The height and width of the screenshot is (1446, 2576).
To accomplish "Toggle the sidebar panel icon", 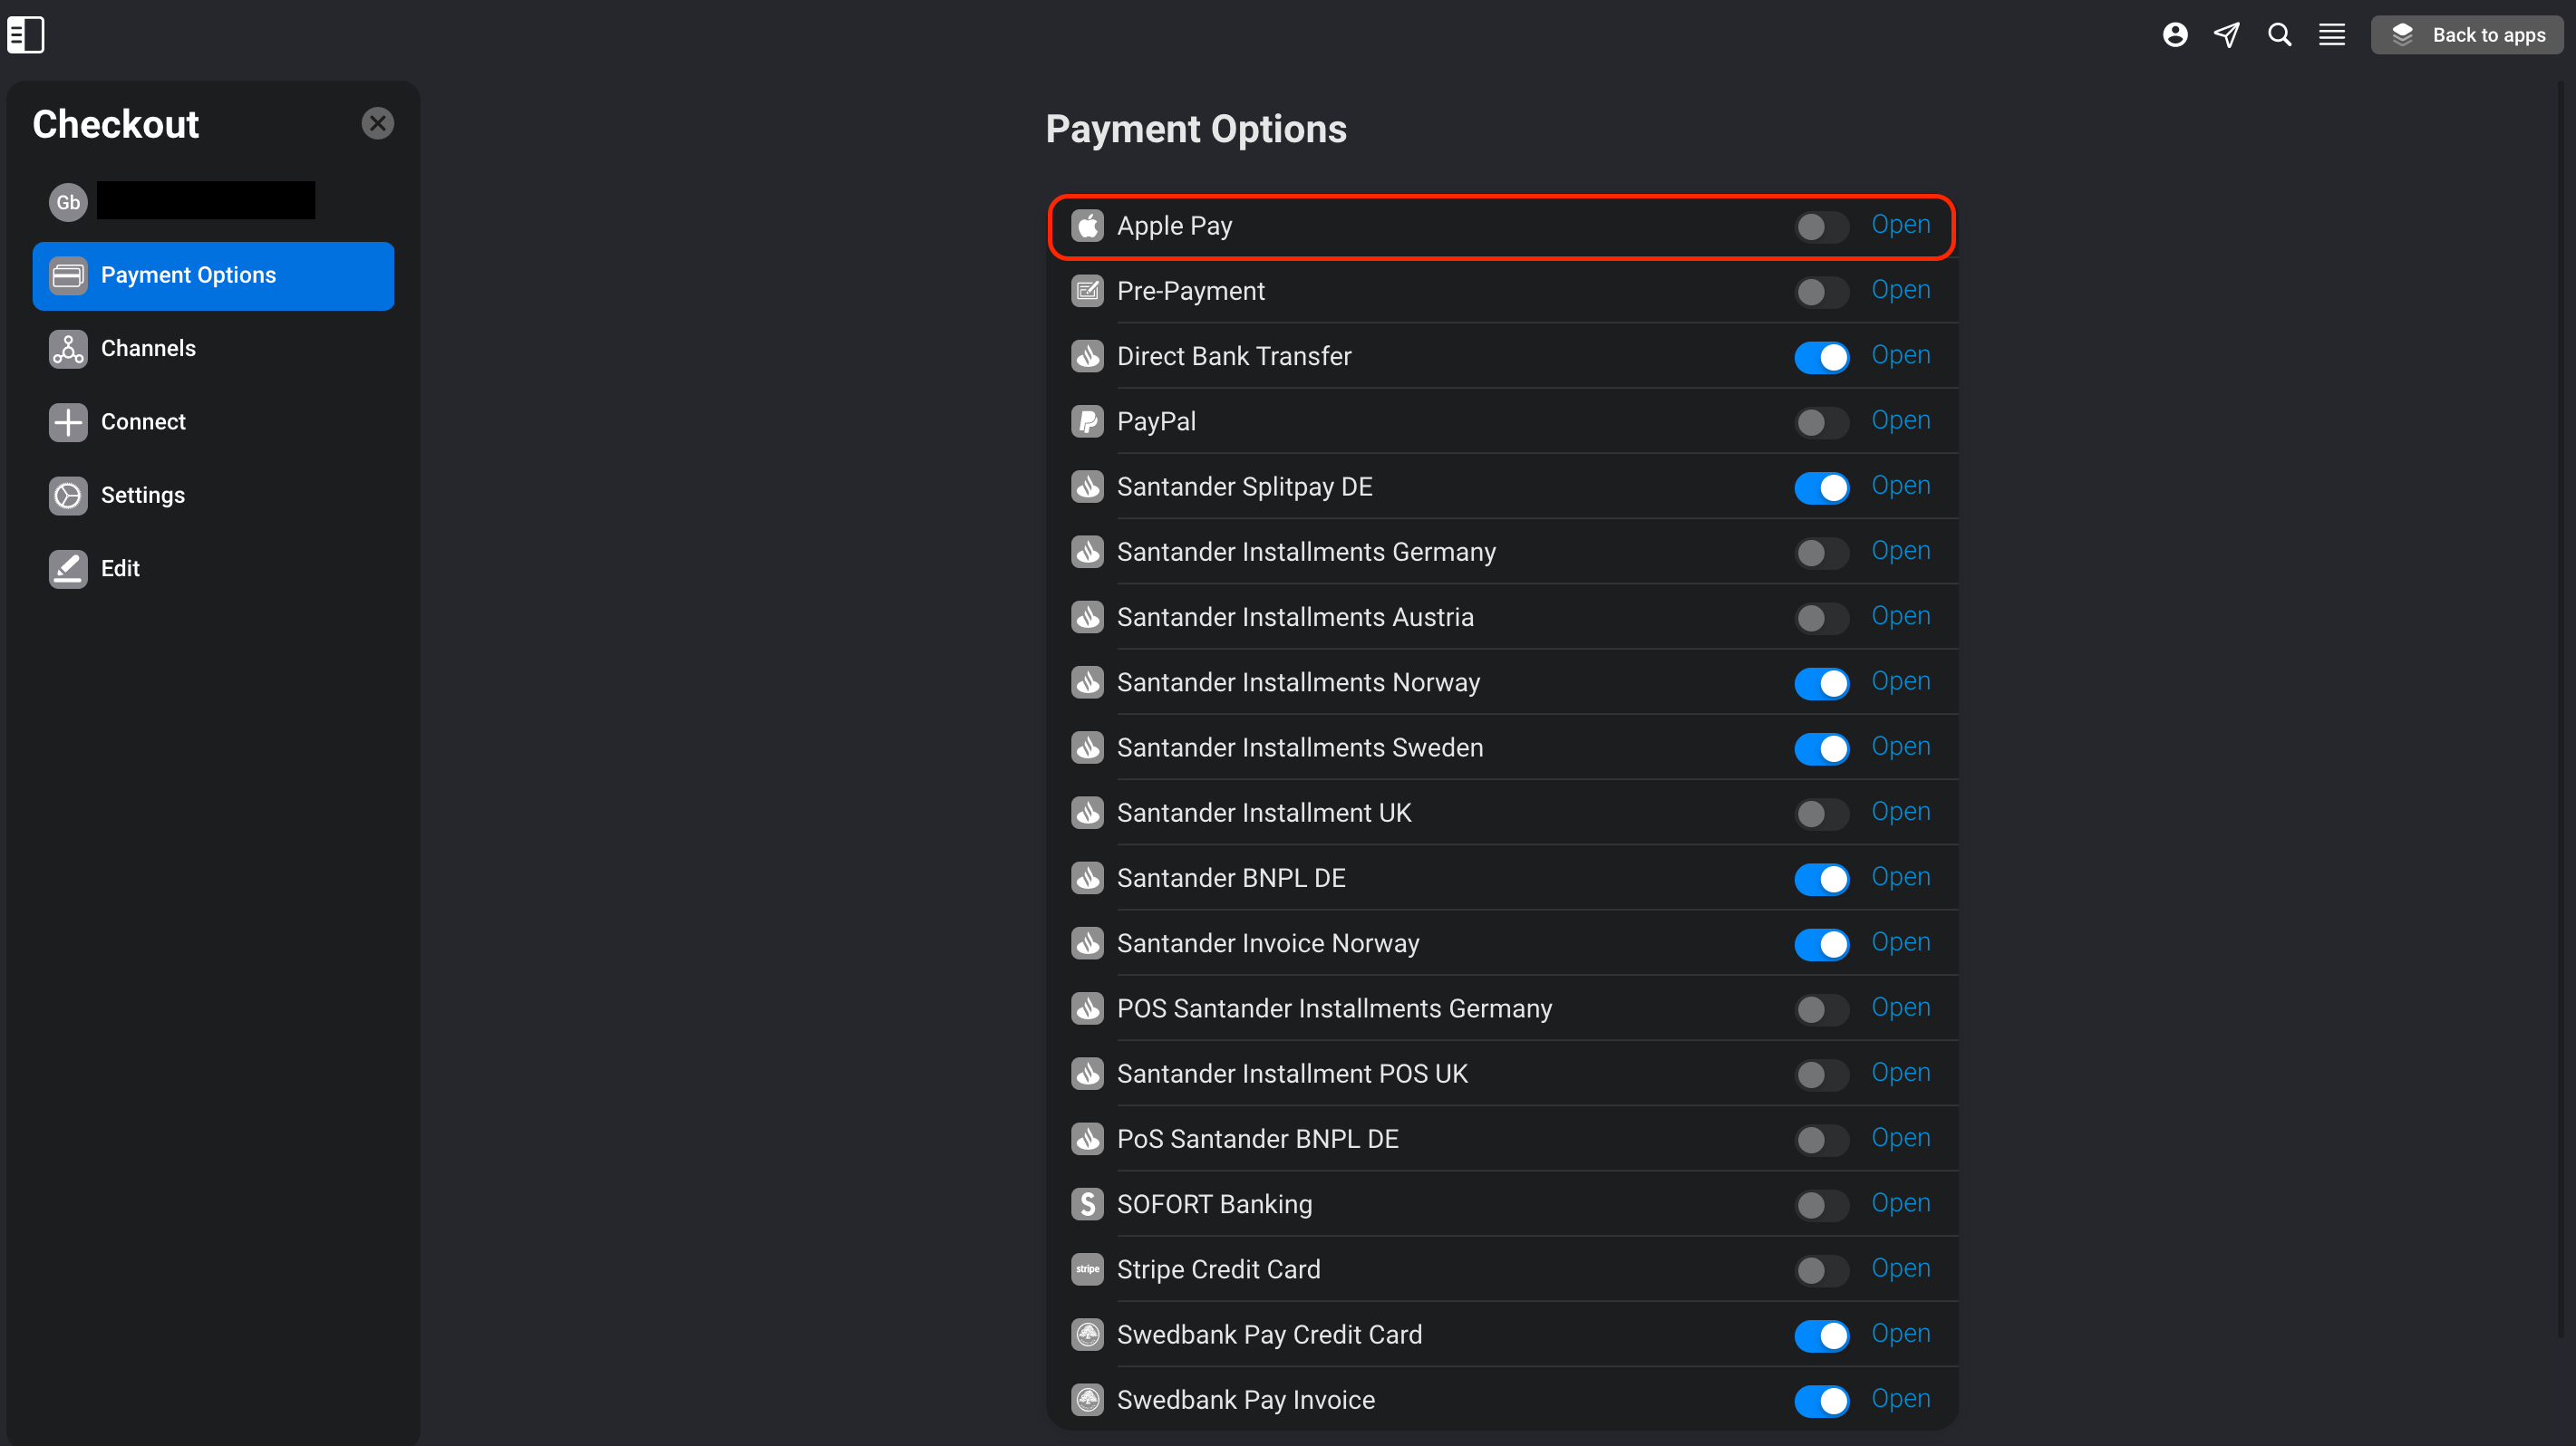I will (x=26, y=35).
